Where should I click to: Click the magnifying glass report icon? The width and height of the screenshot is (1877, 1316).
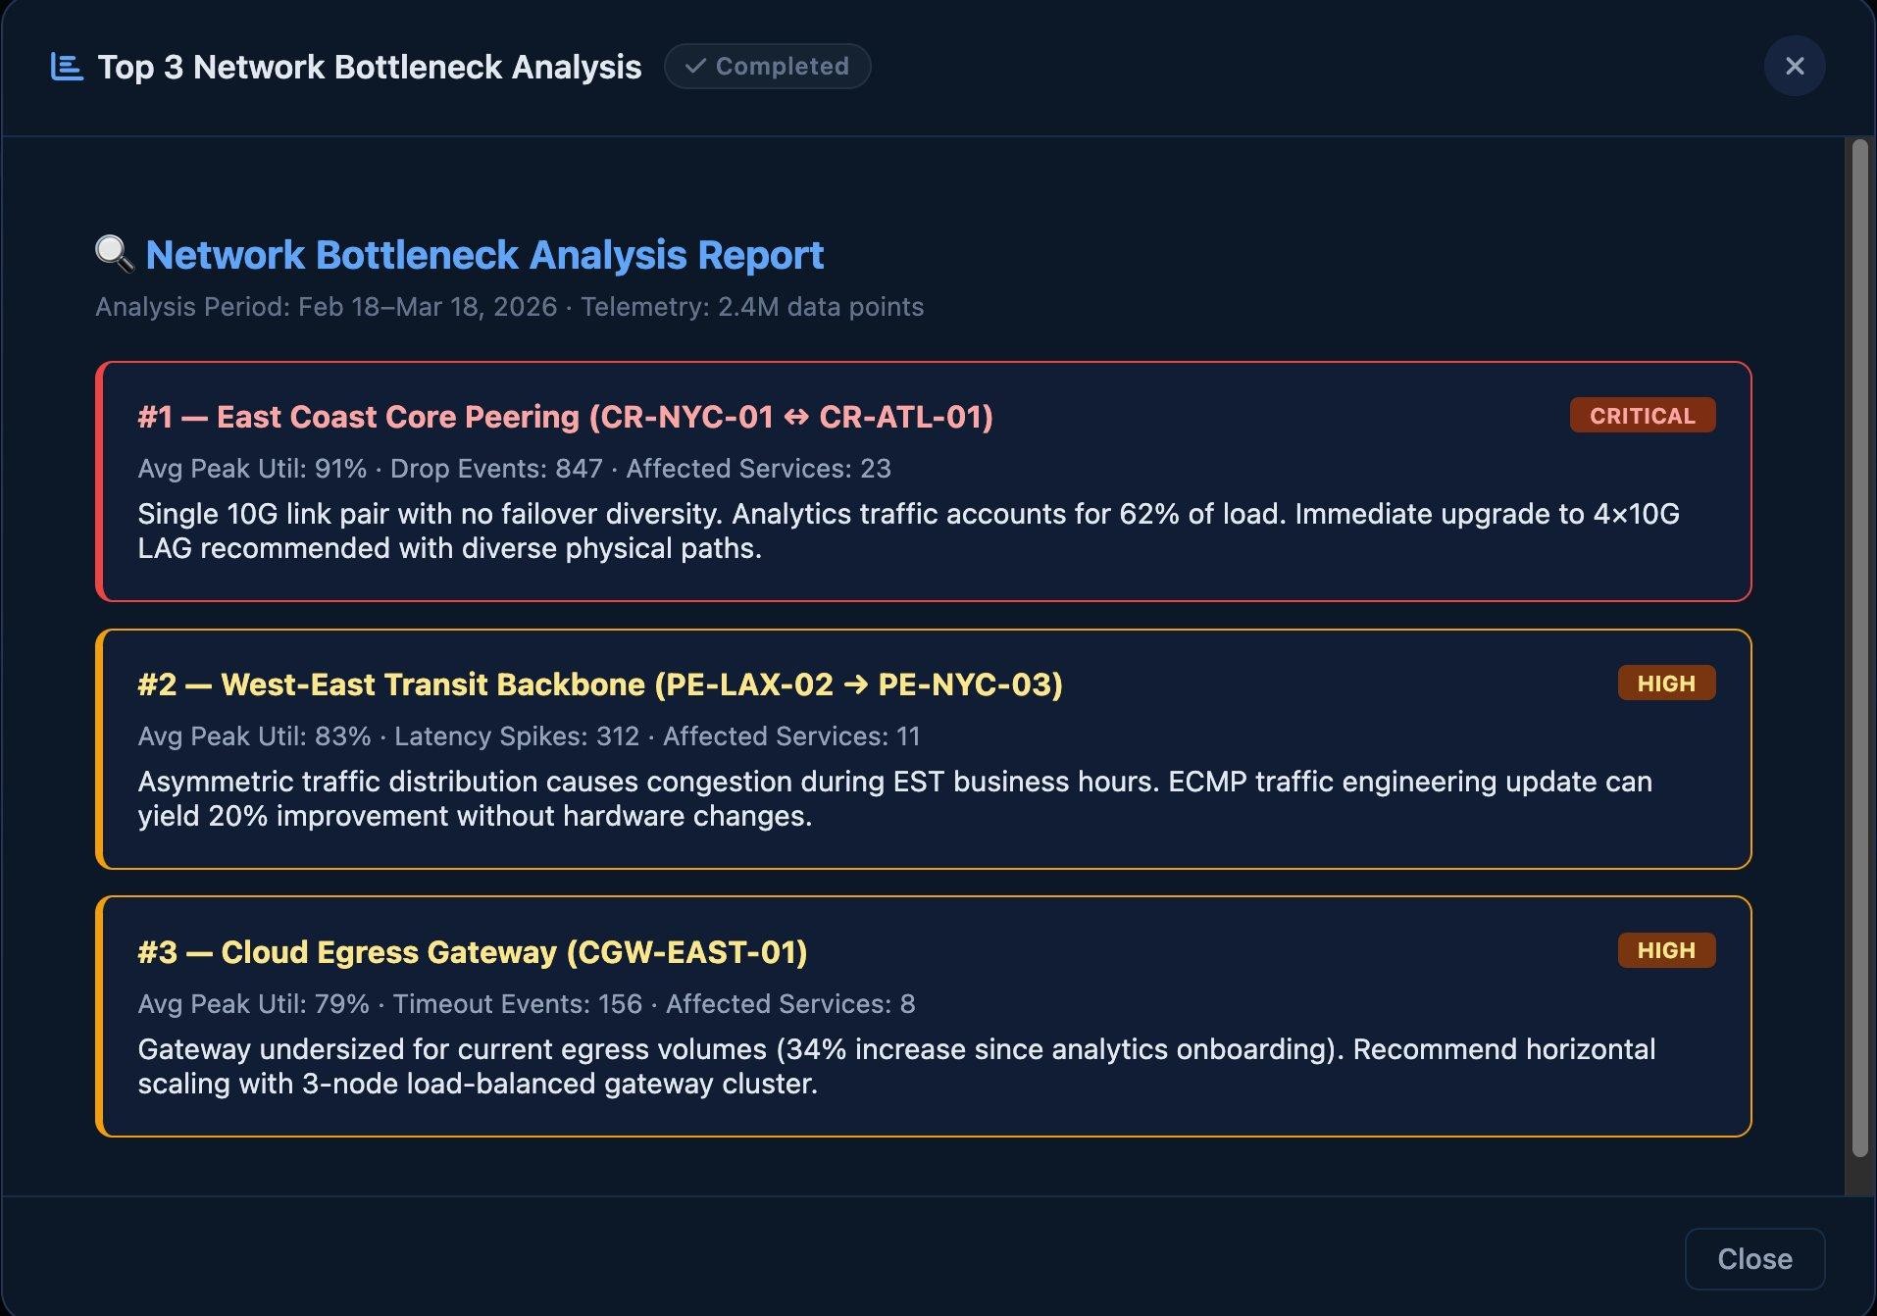click(x=114, y=254)
